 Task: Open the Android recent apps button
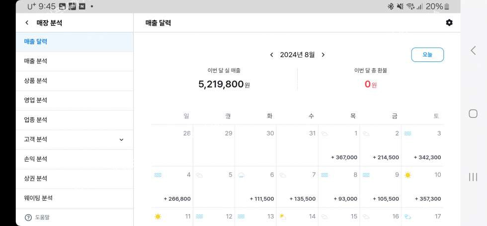(473, 177)
